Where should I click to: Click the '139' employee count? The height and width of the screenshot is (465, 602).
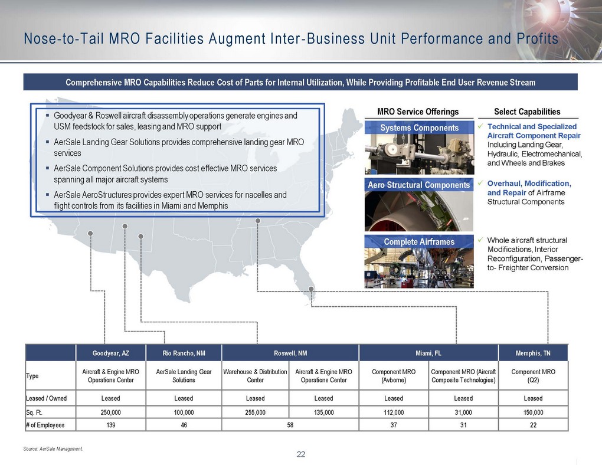[x=110, y=425]
